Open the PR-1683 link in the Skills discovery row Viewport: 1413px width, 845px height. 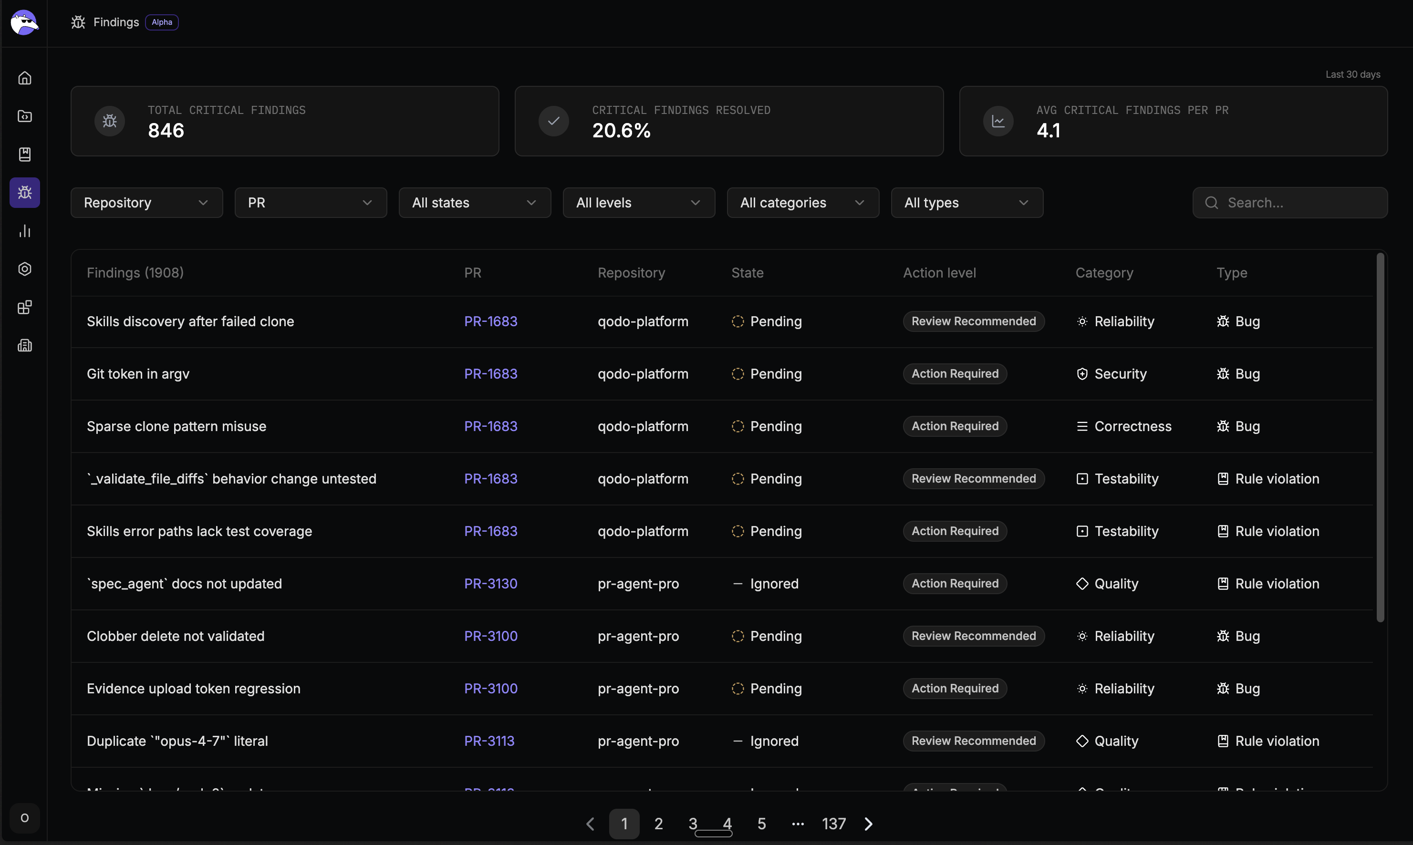coord(490,322)
